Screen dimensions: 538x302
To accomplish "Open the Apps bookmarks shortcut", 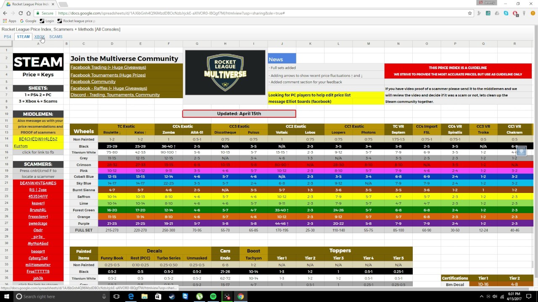I will coord(9,21).
